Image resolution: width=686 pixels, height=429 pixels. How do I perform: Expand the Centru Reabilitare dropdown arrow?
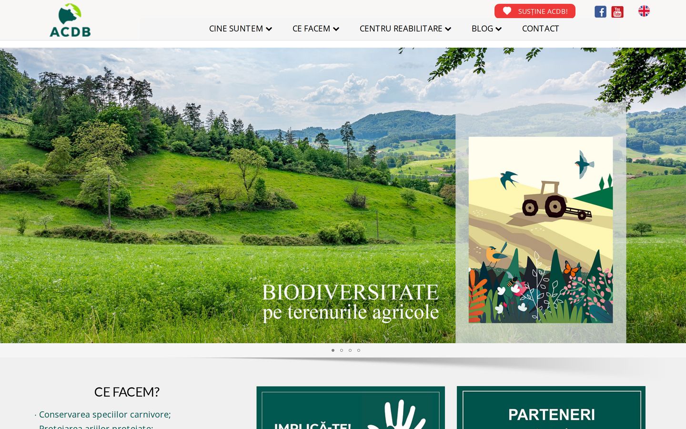(448, 29)
